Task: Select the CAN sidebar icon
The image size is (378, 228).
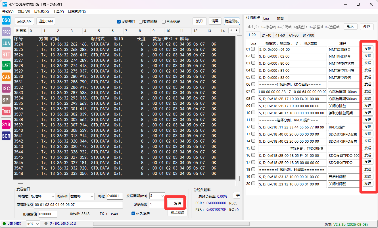Action: pyautogui.click(x=6, y=77)
